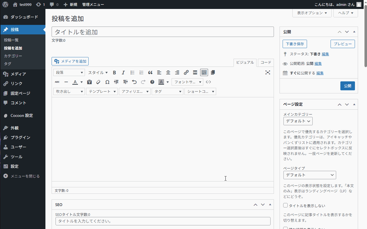Apply the background color A button
Image resolution: width=367 pixels, height=229 pixels.
click(x=161, y=82)
